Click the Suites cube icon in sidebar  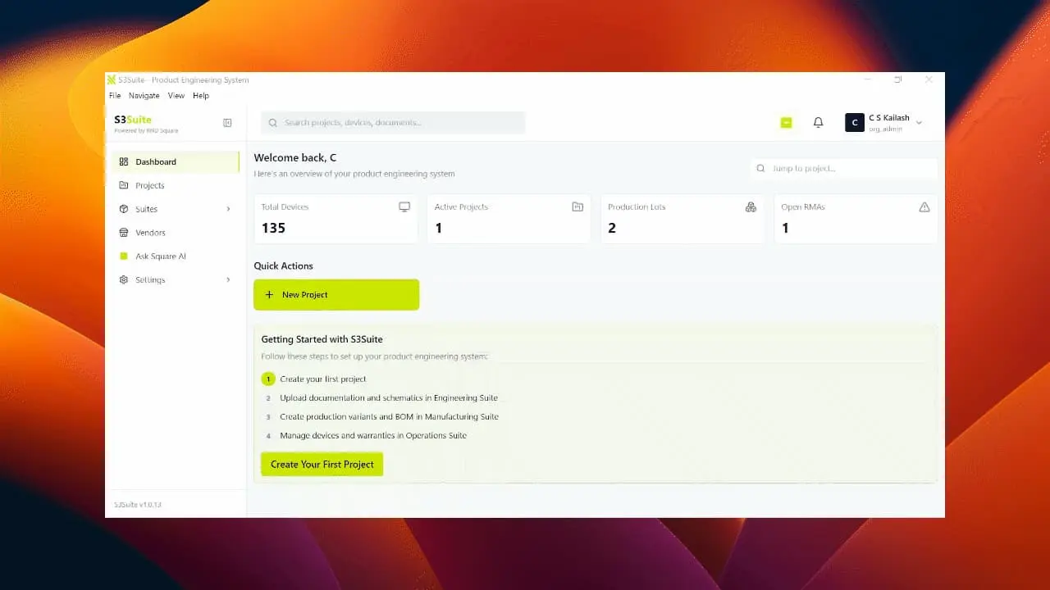click(124, 209)
